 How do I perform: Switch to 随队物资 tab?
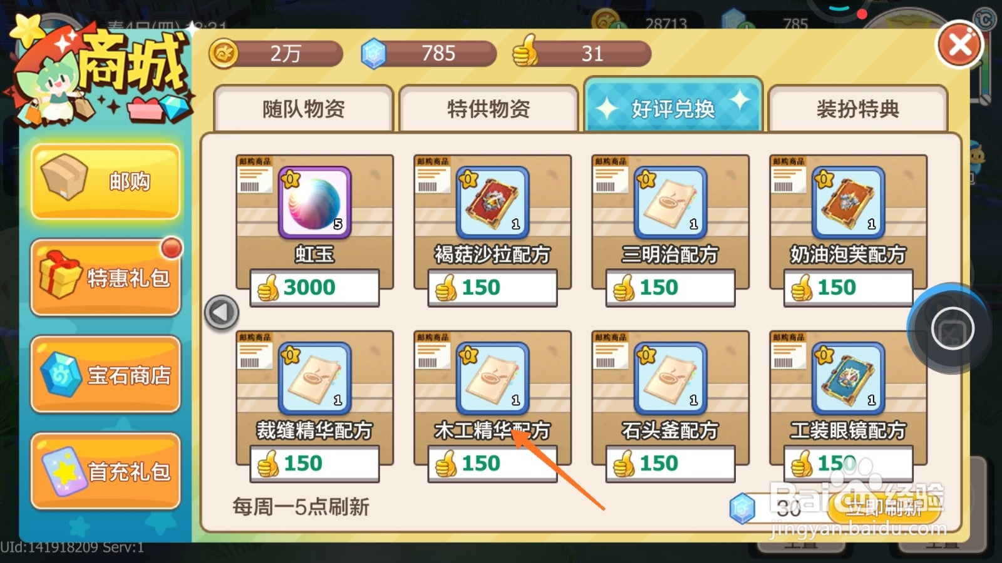(x=304, y=109)
